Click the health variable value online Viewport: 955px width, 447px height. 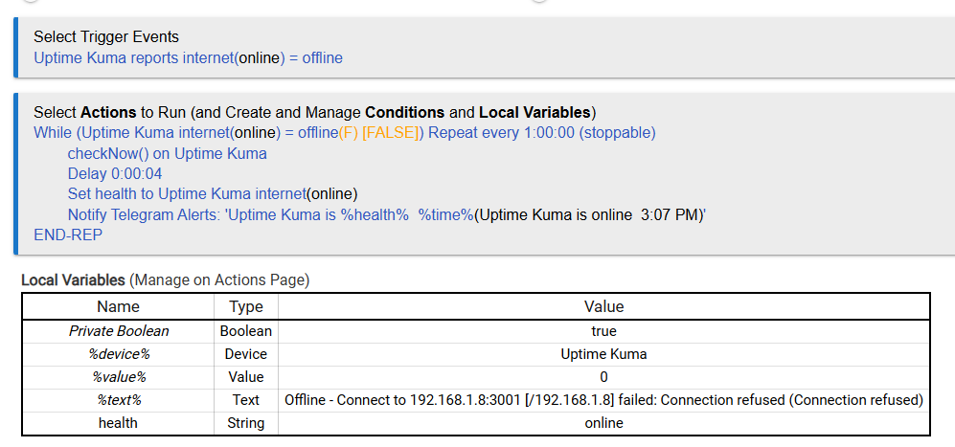point(603,423)
